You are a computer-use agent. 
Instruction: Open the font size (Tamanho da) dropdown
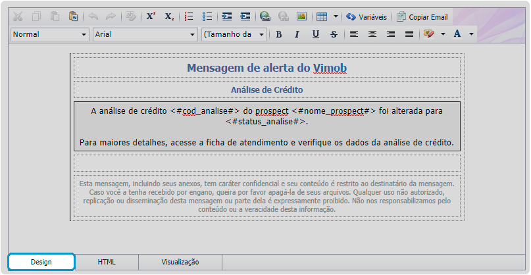click(234, 35)
